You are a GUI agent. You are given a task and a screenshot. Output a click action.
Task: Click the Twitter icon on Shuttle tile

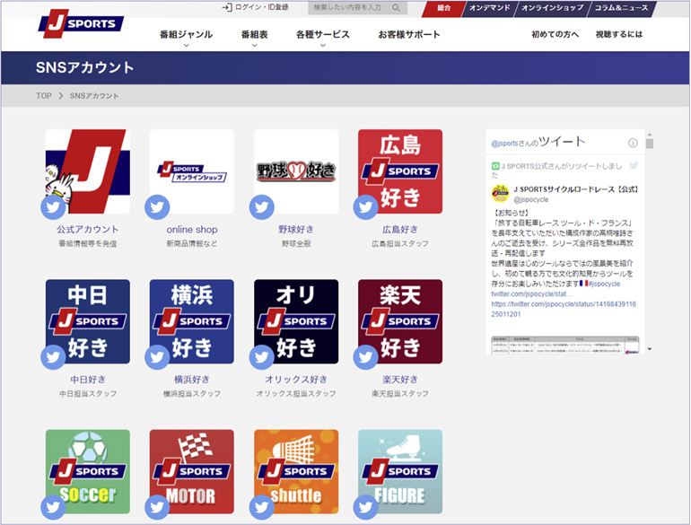click(x=261, y=507)
